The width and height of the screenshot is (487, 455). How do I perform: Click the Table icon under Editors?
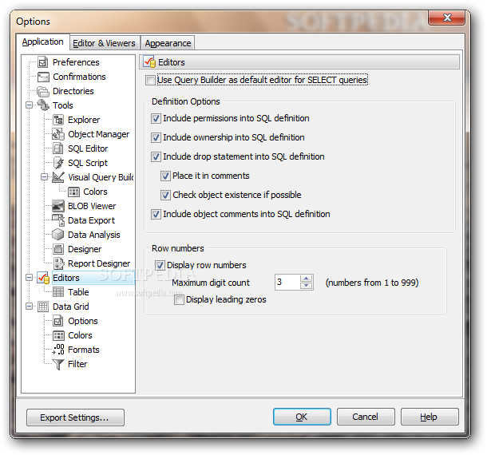coord(58,292)
